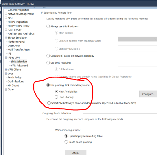Expand Threat Emulation tree node

[x=6, y=38]
